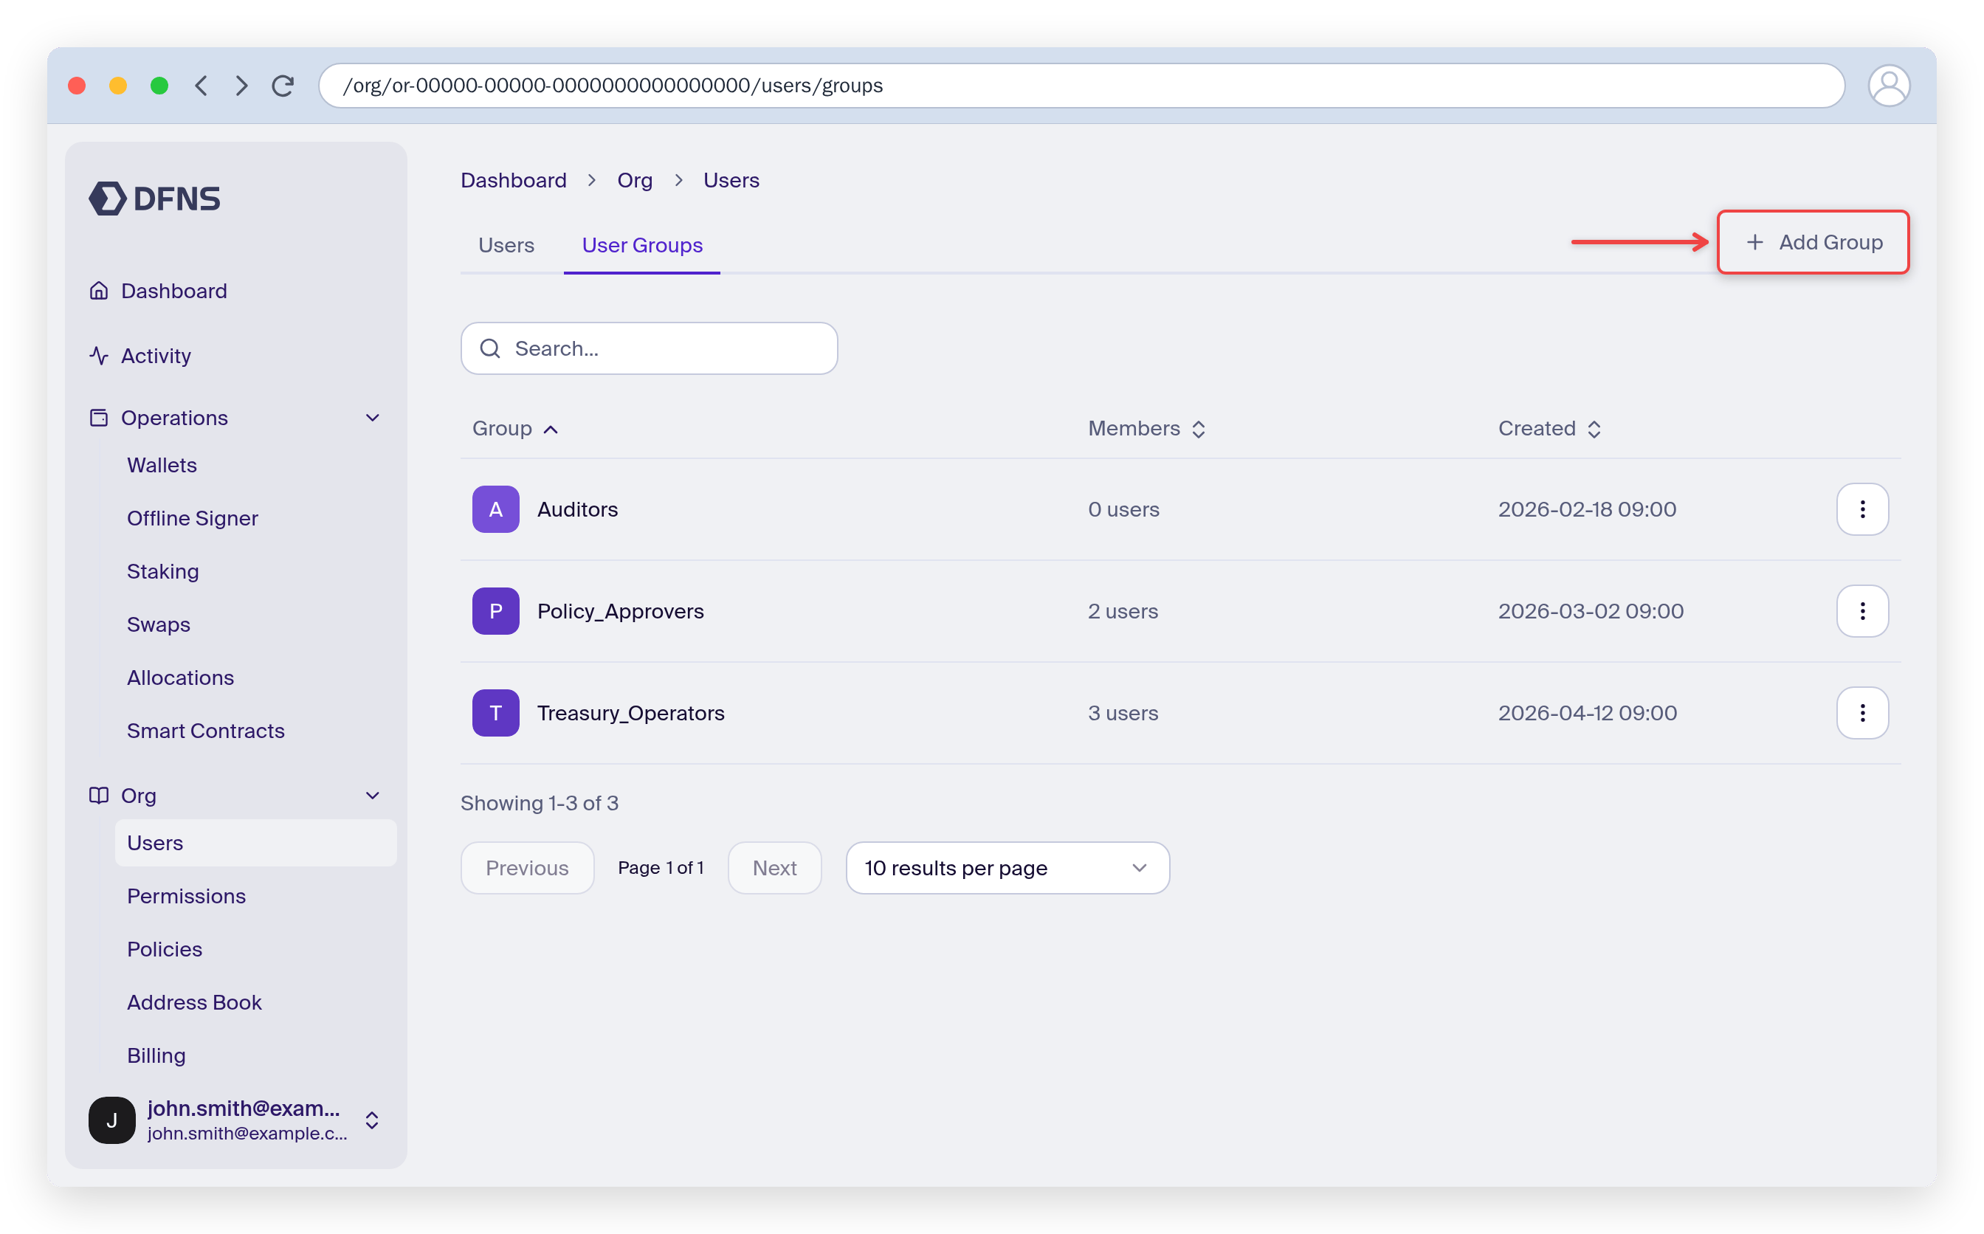Image resolution: width=1984 pixels, height=1234 pixels.
Task: Click the DFNS logo
Action: [x=154, y=199]
